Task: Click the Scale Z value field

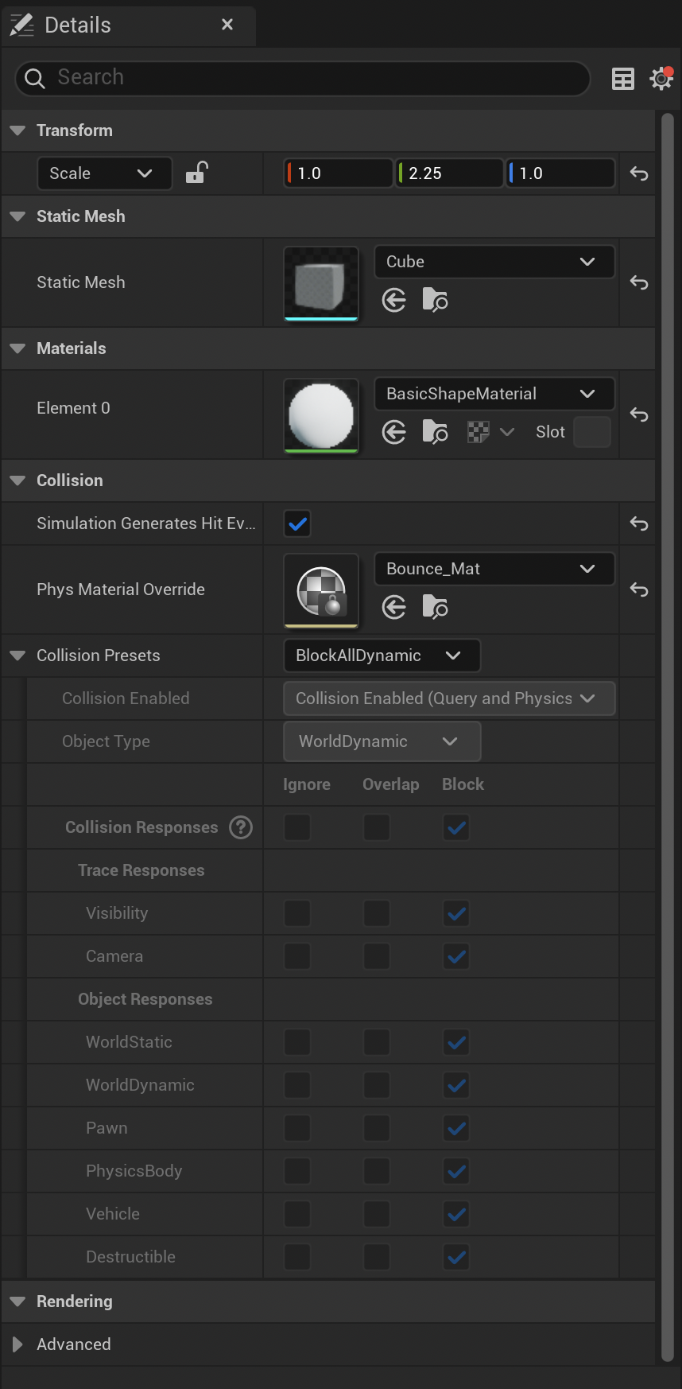Action: tap(560, 173)
